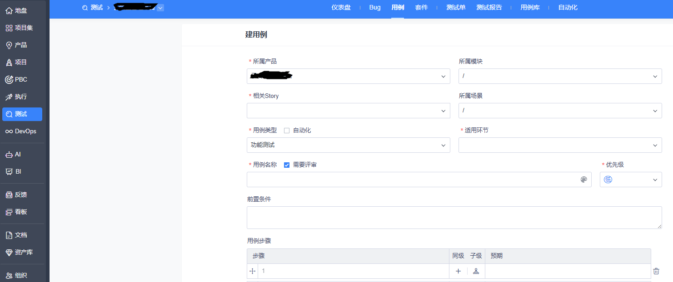
Task: Select the 用例 tab
Action: coord(398,8)
